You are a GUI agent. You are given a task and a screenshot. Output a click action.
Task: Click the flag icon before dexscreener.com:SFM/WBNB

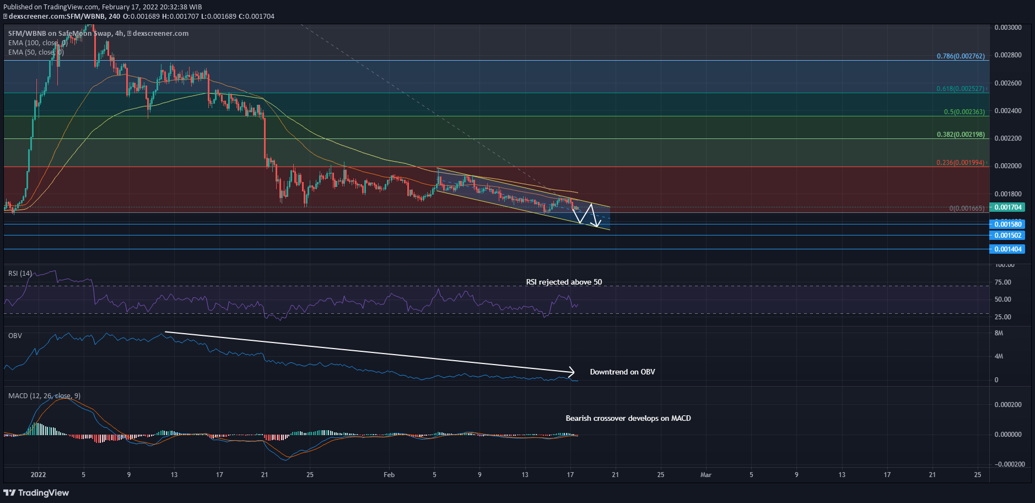pyautogui.click(x=4, y=16)
